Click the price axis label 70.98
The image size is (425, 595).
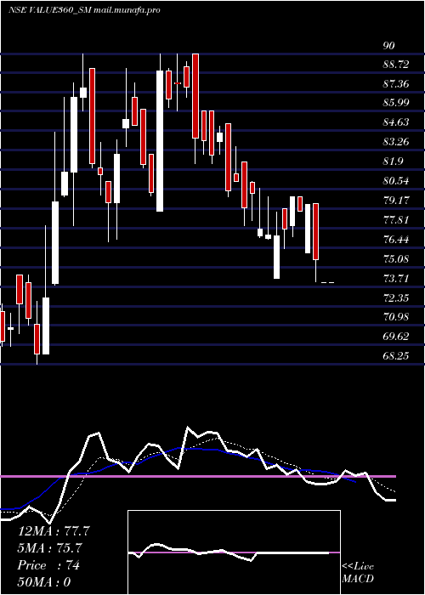click(396, 317)
